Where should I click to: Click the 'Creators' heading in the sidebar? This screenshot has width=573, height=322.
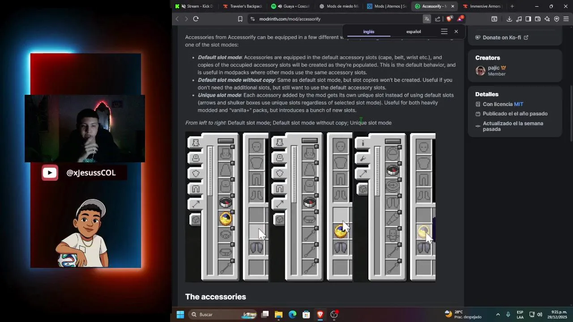click(x=487, y=58)
